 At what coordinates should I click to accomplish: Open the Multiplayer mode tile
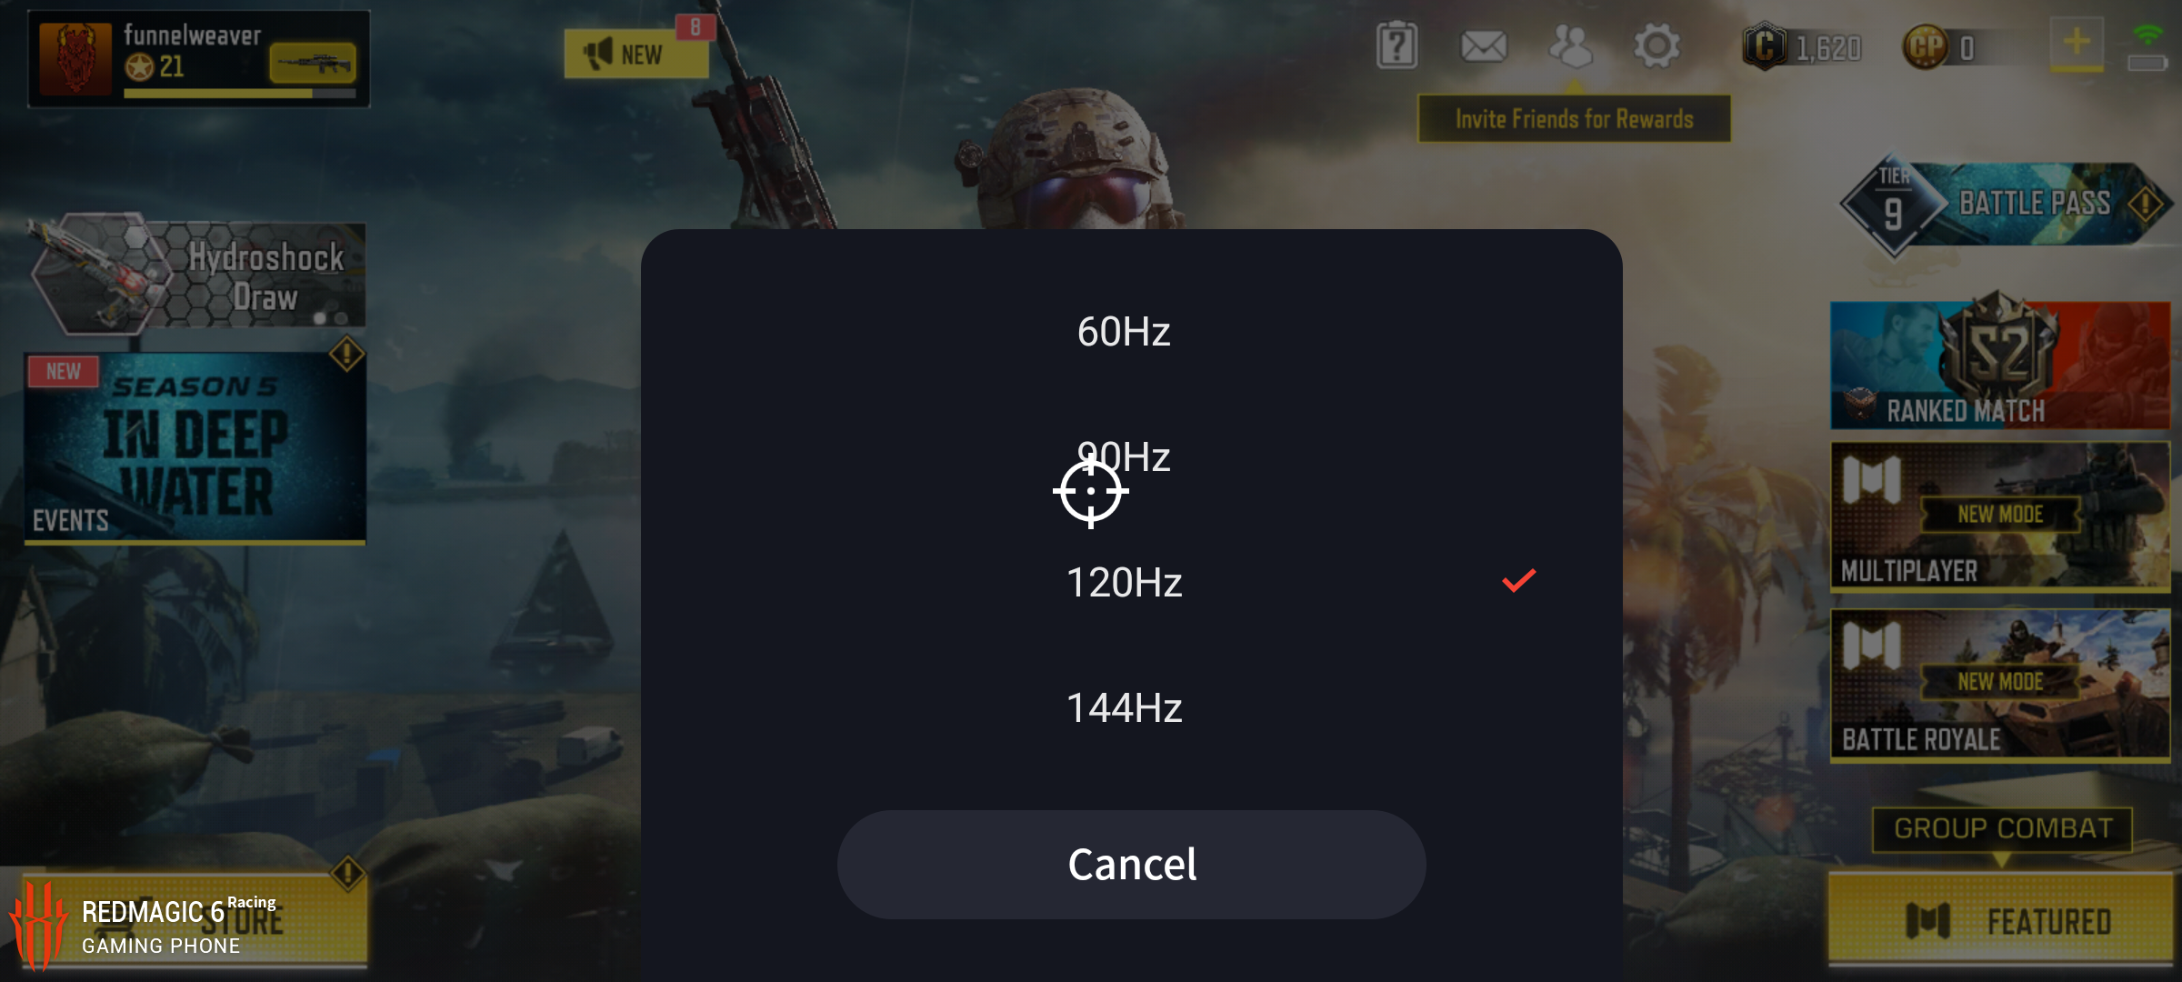pyautogui.click(x=2000, y=516)
